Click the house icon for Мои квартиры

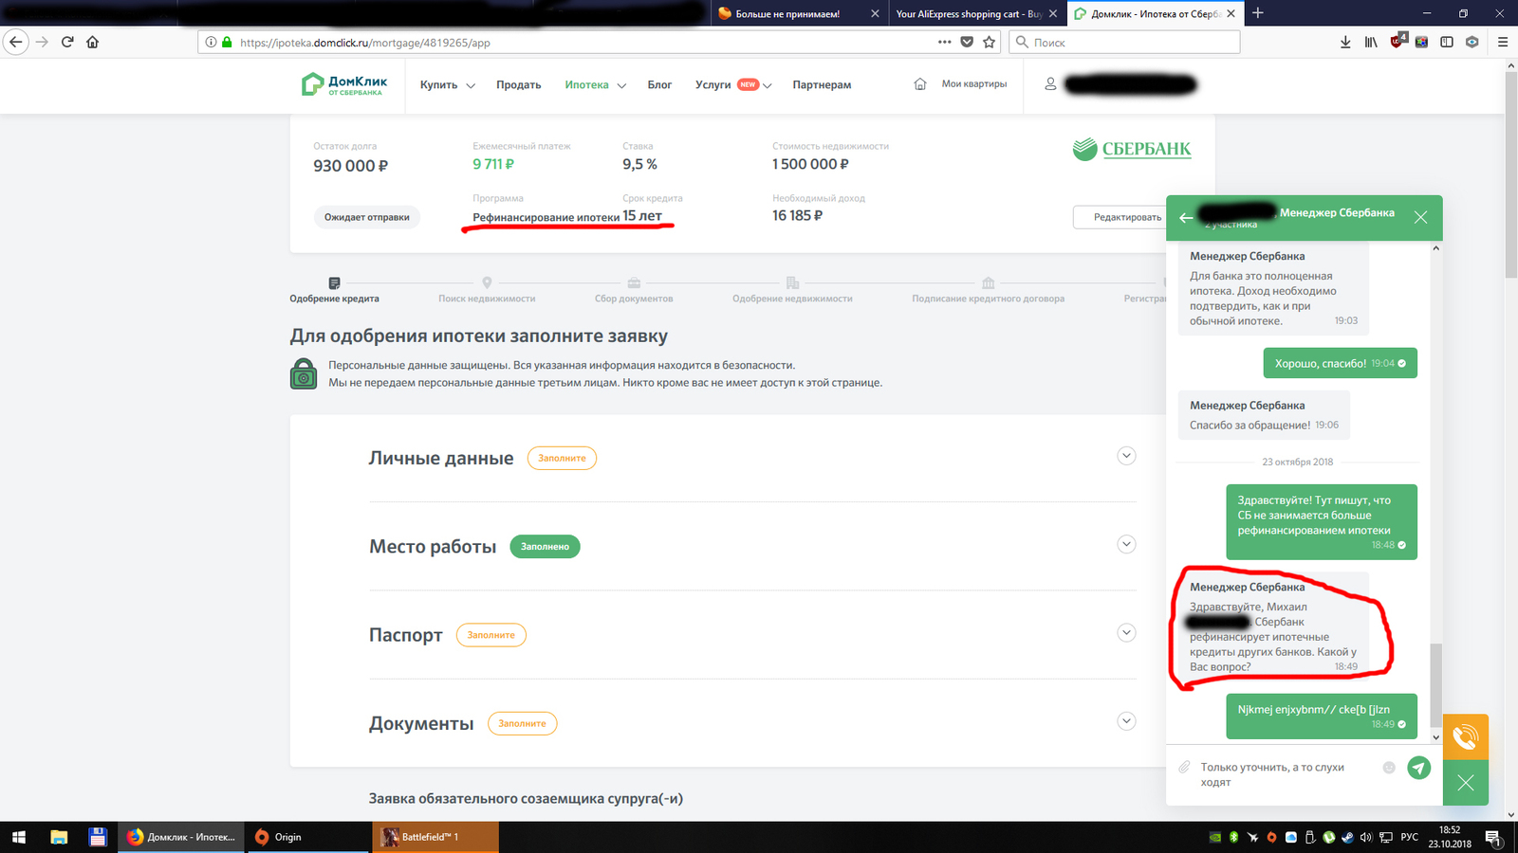(x=919, y=84)
